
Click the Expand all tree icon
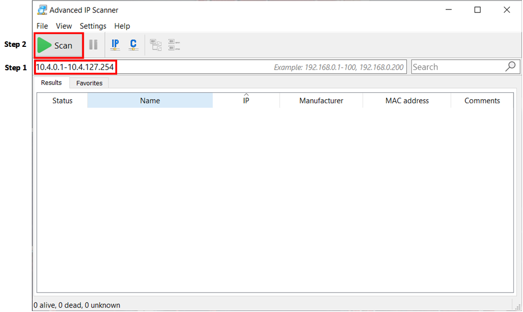point(156,45)
